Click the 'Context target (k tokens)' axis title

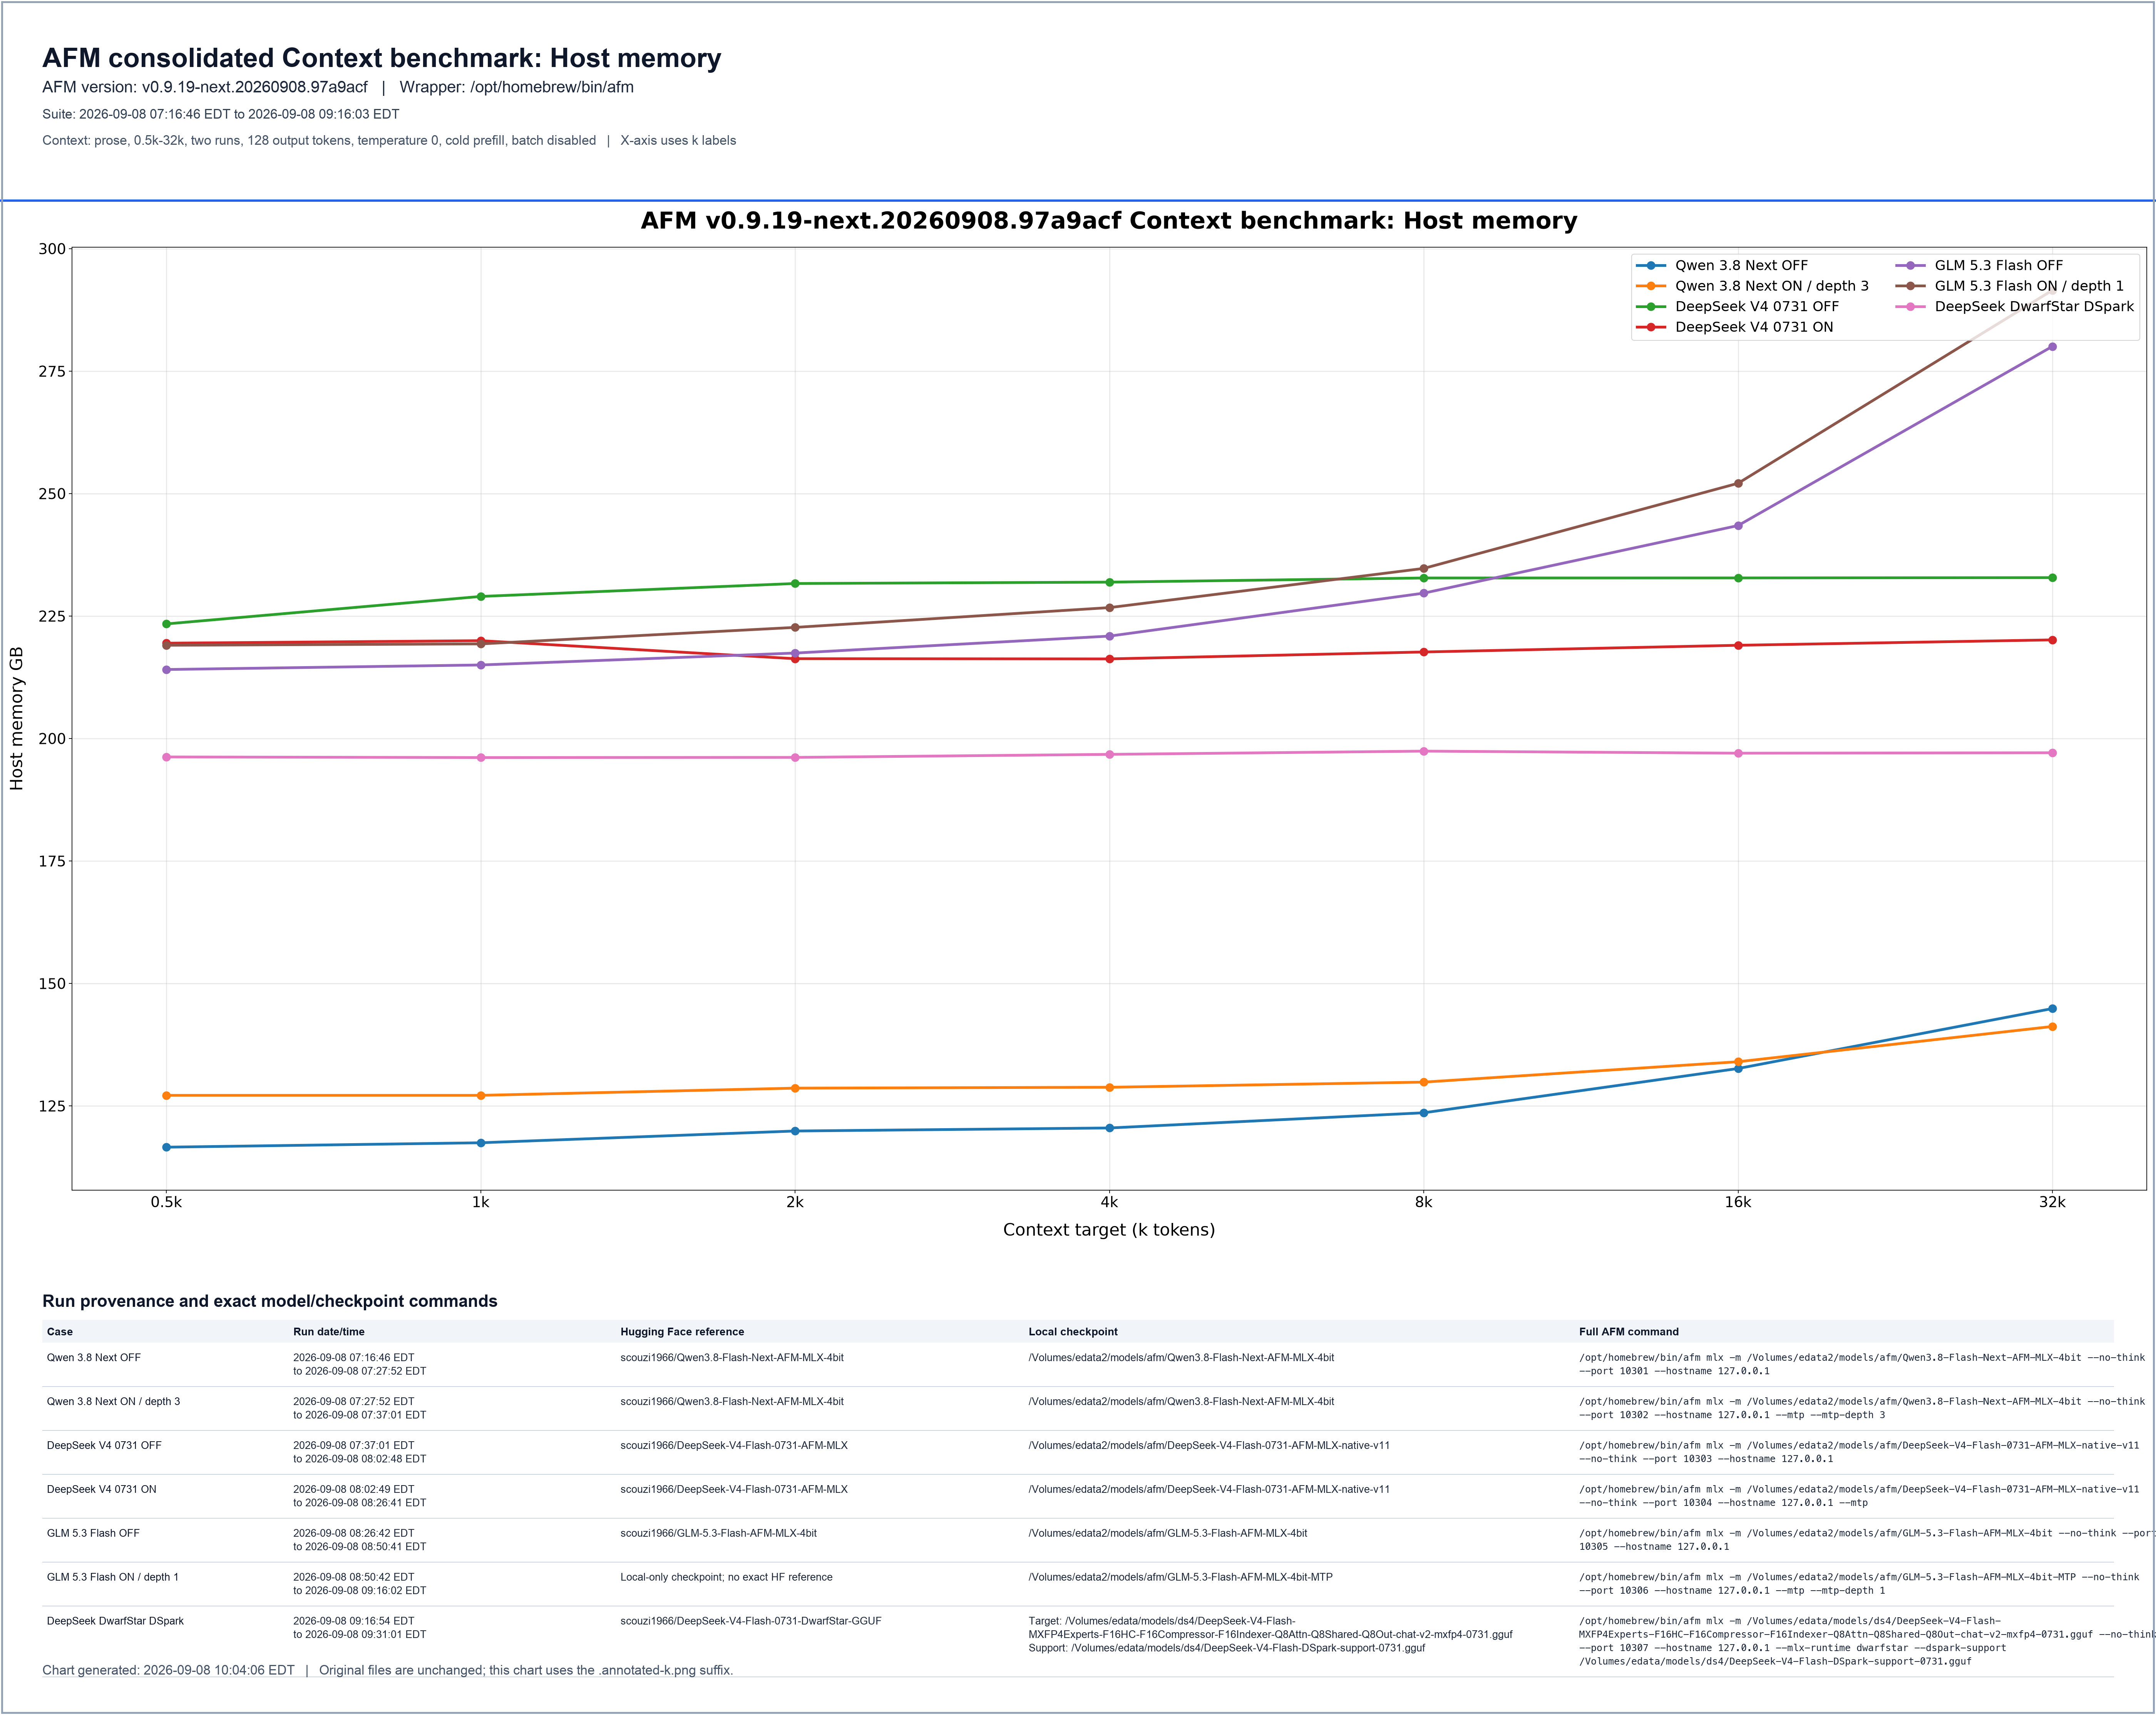tap(1109, 1230)
